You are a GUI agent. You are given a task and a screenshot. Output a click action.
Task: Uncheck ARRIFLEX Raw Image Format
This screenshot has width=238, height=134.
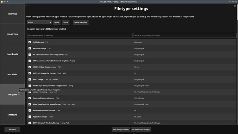pos(30,67)
